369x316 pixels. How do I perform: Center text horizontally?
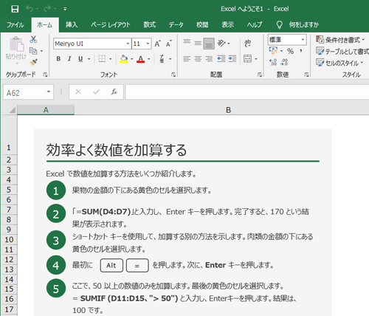pos(198,59)
